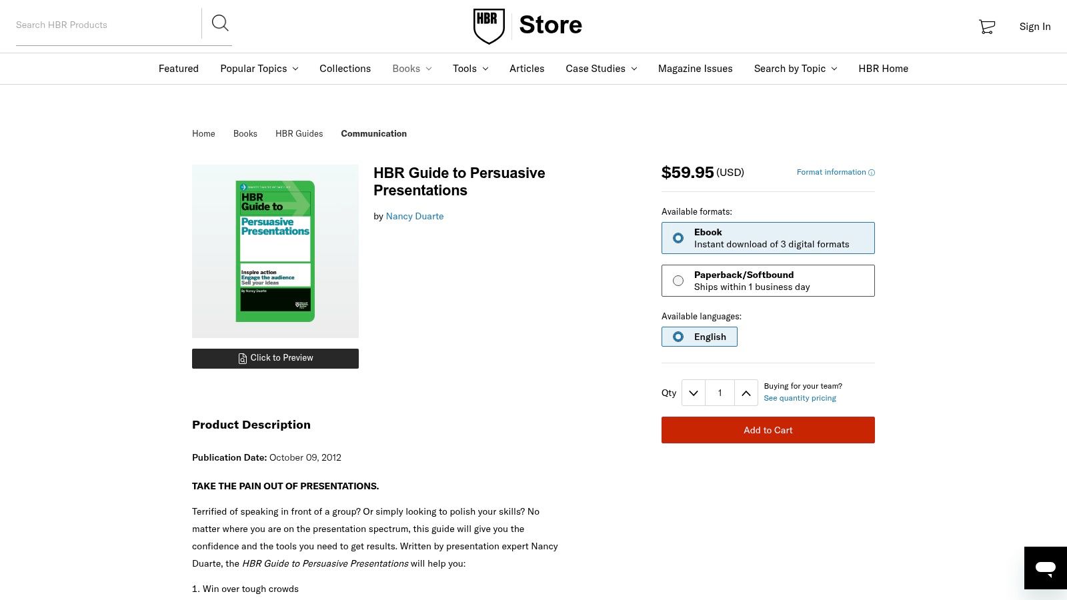The width and height of the screenshot is (1067, 600).
Task: Click the HBR shield logo
Action: [x=489, y=25]
